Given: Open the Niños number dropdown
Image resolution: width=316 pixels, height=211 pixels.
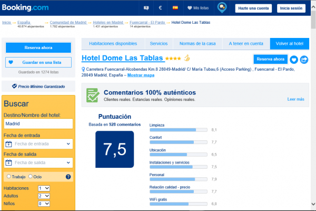Looking at the screenshot, I should (44, 204).
